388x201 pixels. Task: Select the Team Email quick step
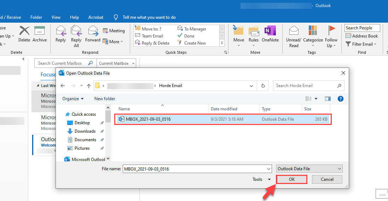[x=149, y=36]
